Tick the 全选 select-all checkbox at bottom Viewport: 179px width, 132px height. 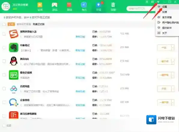coord(4,125)
